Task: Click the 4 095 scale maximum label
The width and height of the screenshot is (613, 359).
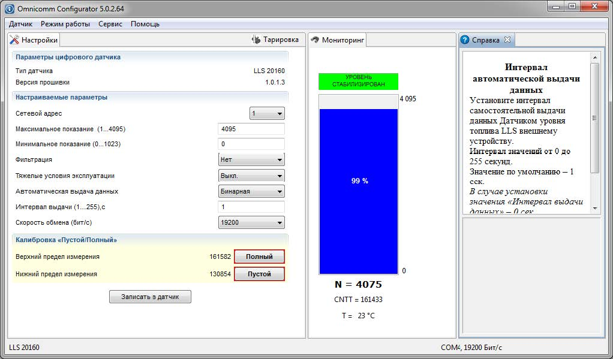Action: coord(408,99)
